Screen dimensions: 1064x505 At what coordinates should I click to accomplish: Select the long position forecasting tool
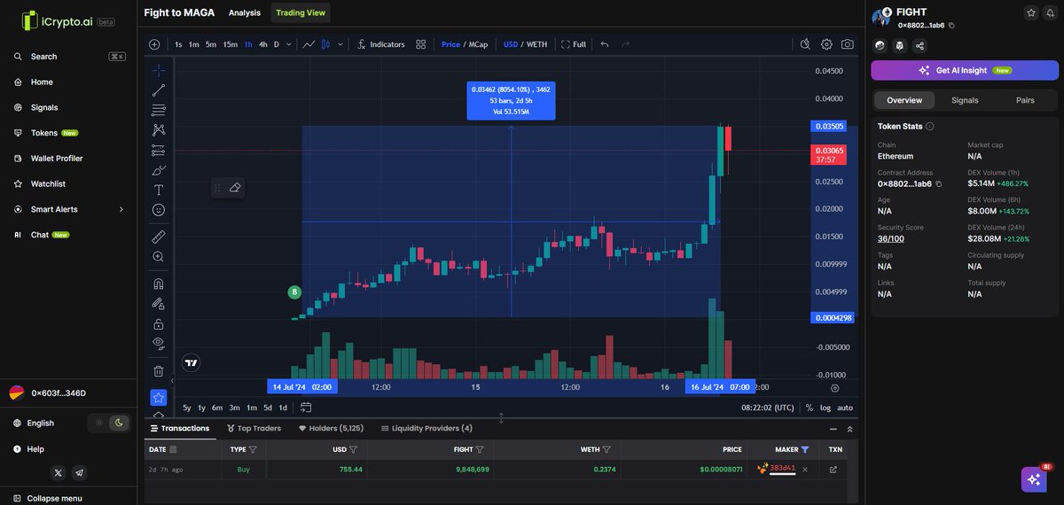point(159,151)
